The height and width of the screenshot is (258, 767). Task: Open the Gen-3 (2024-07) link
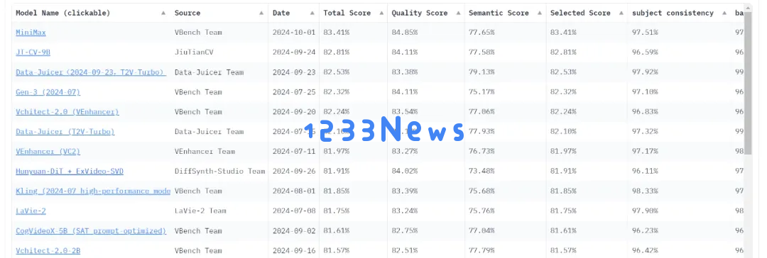(48, 92)
